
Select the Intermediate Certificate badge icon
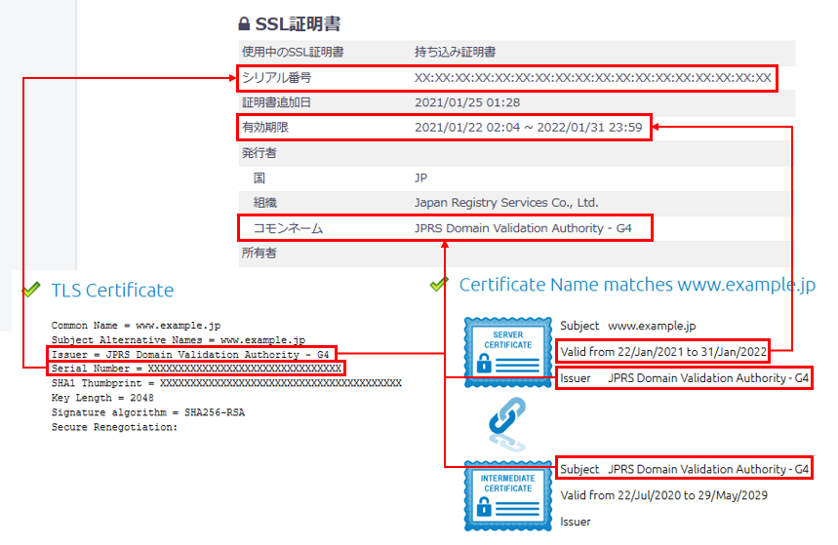(x=507, y=496)
